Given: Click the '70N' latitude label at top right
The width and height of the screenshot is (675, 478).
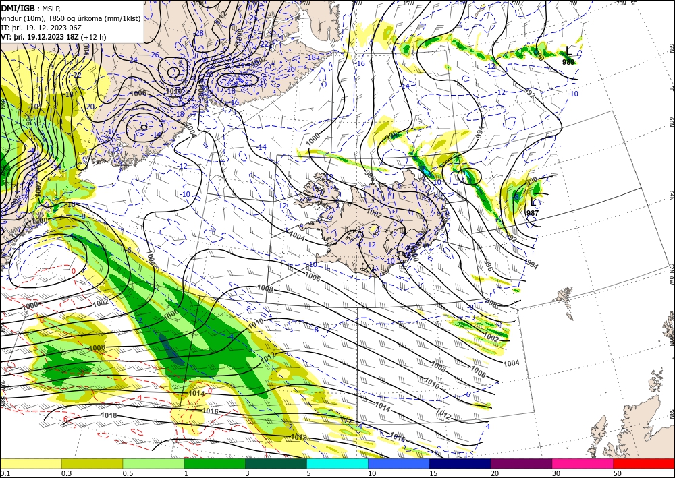Looking at the screenshot, I should (x=621, y=3).
